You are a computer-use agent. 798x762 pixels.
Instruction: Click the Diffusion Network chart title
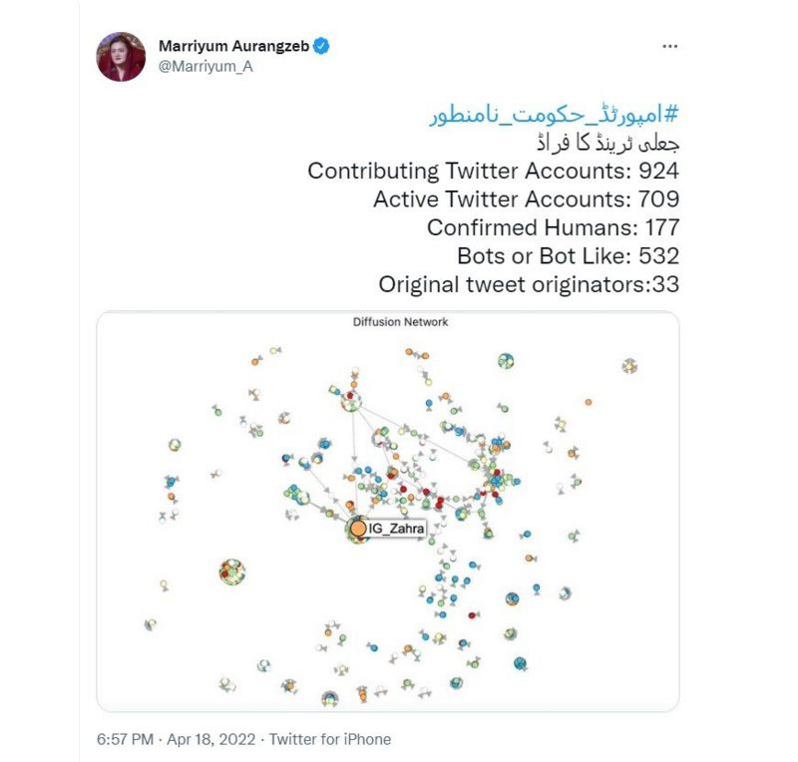coord(400,322)
